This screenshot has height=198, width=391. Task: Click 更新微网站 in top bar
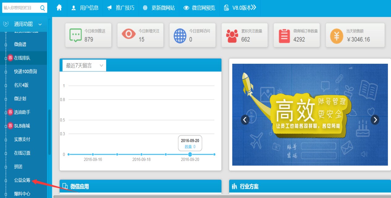[159, 8]
